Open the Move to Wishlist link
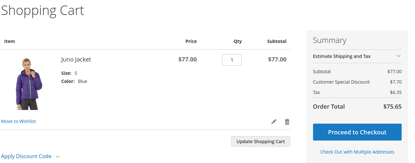Screen dimensions: 415x163 [x=19, y=121]
